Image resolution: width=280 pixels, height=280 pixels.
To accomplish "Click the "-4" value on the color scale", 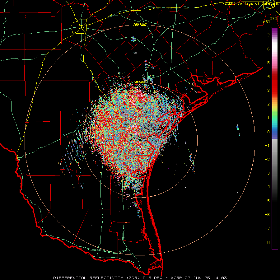I will 267,187.
